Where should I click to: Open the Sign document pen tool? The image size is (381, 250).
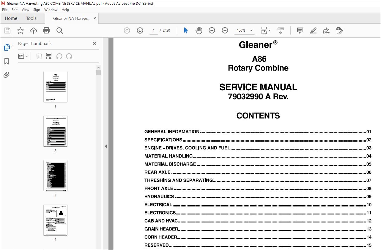click(326, 31)
